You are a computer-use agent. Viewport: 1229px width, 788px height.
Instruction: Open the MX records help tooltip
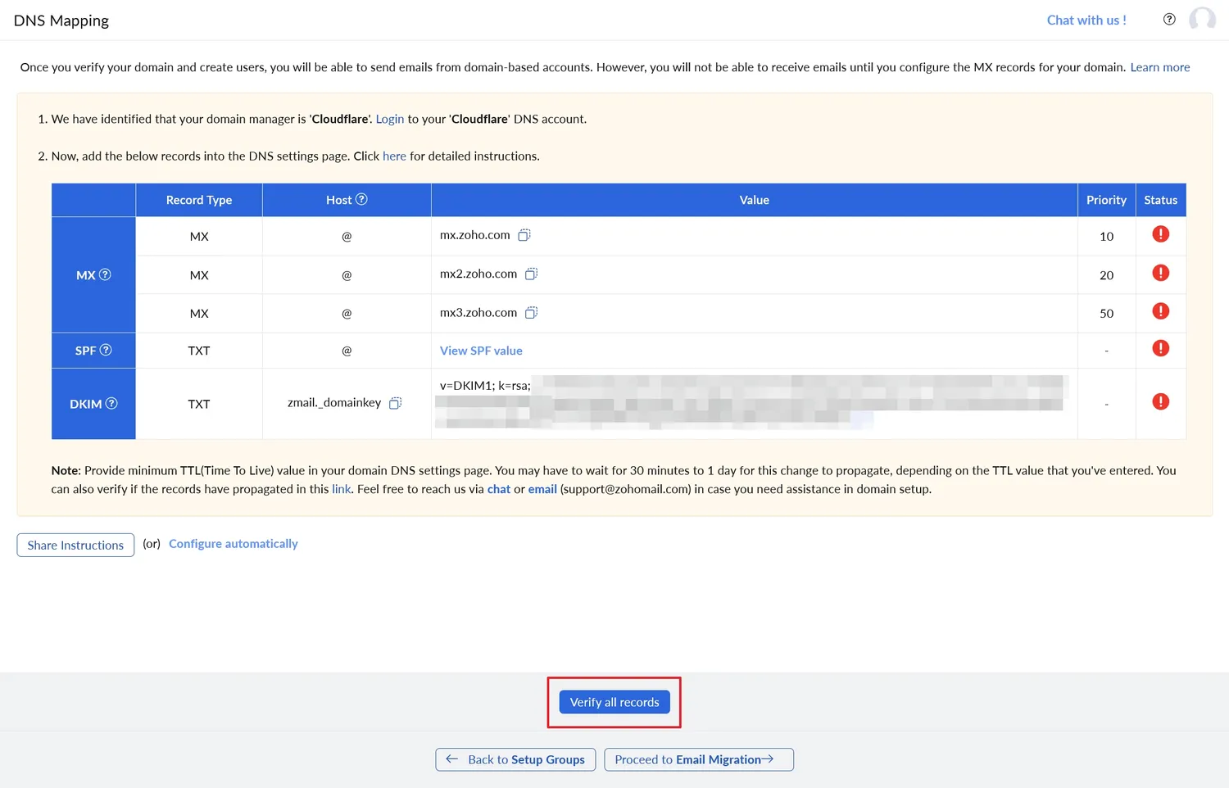[104, 274]
